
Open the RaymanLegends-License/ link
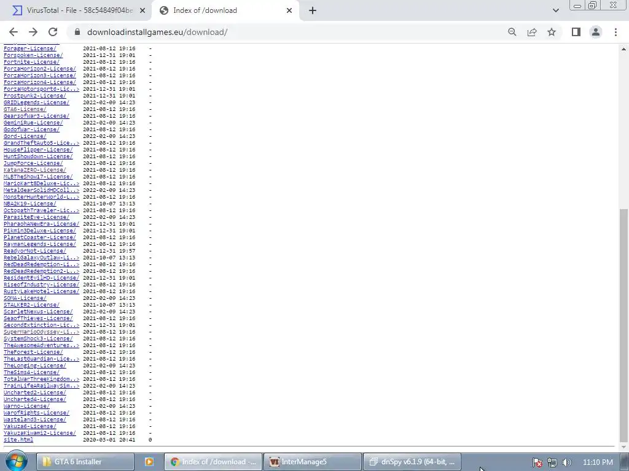(40, 244)
